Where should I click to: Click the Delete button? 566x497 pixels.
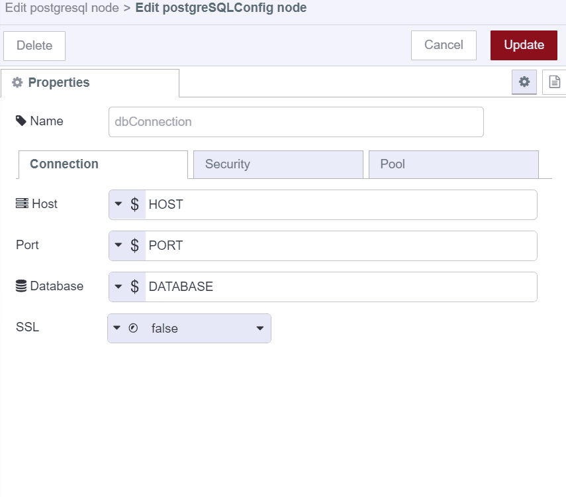coord(34,45)
